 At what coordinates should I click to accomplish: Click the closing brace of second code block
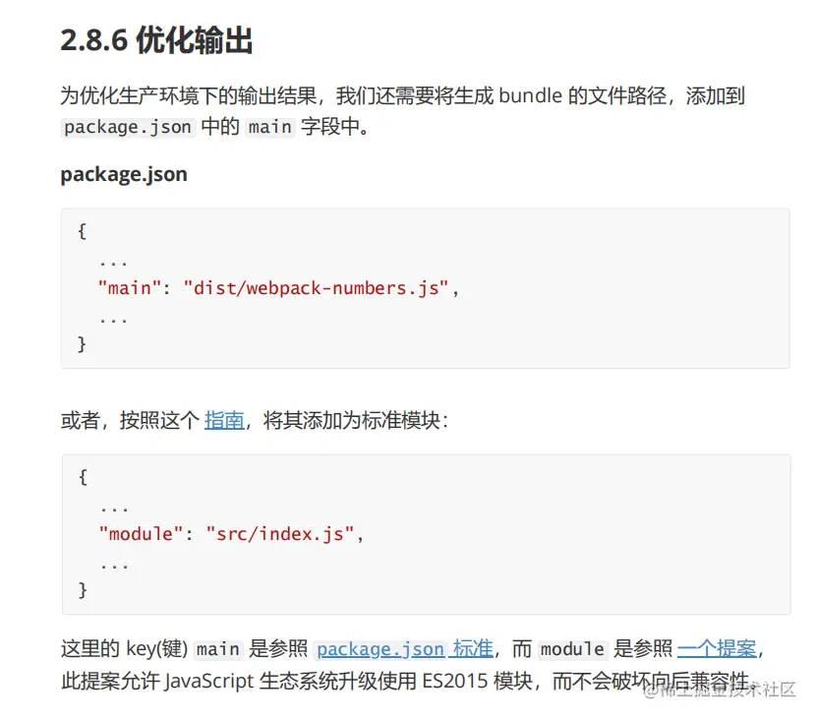coord(83,590)
